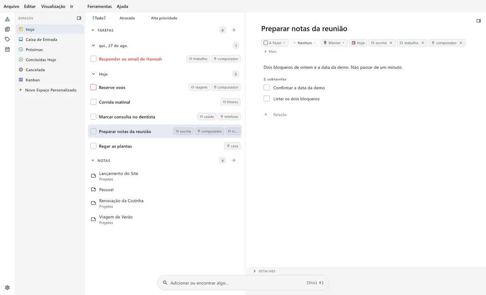Click the casa tag on Regar as plantas

coord(232,146)
